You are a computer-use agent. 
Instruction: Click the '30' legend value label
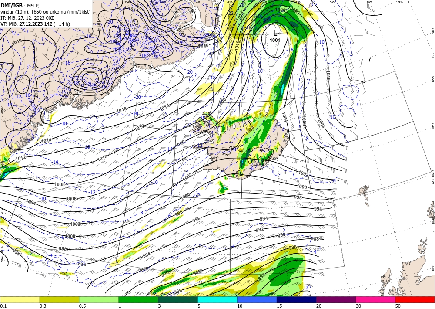click(358, 306)
